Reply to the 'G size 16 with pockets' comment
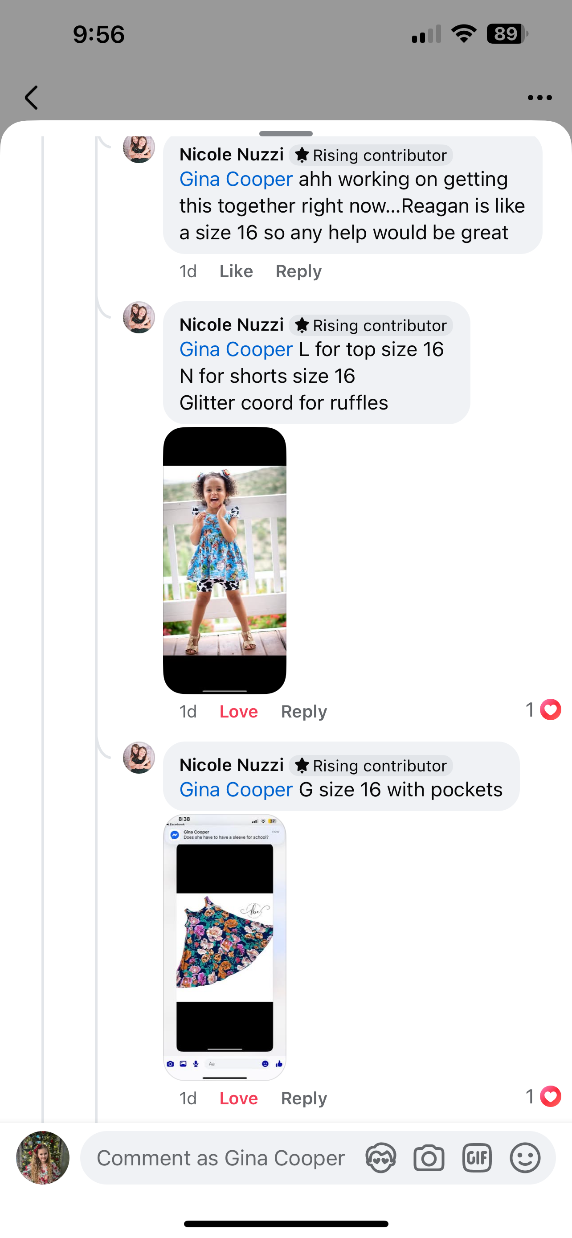Viewport: 572px width, 1238px height. click(304, 1098)
